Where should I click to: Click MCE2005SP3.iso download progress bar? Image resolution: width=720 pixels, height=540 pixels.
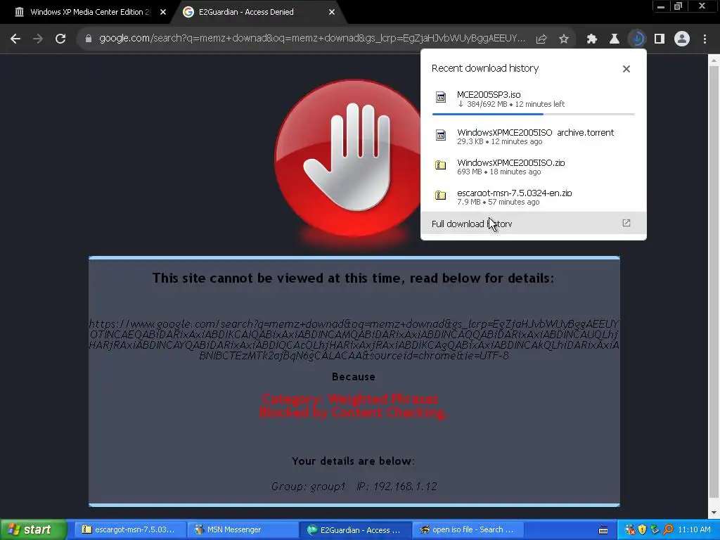pyautogui.click(x=533, y=114)
